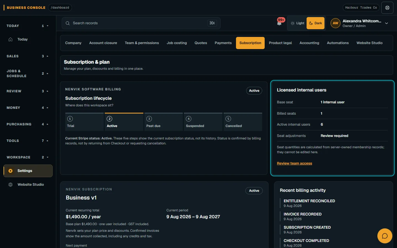Open the Quotes tab
Viewport: 397px width, 248px height.
(x=201, y=43)
